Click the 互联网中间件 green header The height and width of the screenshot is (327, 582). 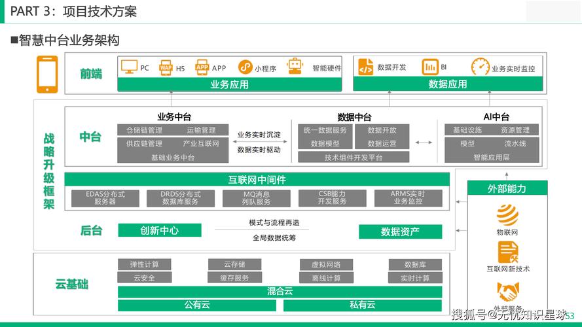point(257,180)
